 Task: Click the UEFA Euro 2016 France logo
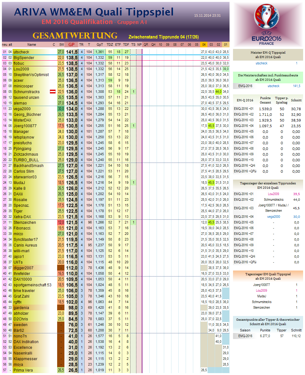pos(267,25)
